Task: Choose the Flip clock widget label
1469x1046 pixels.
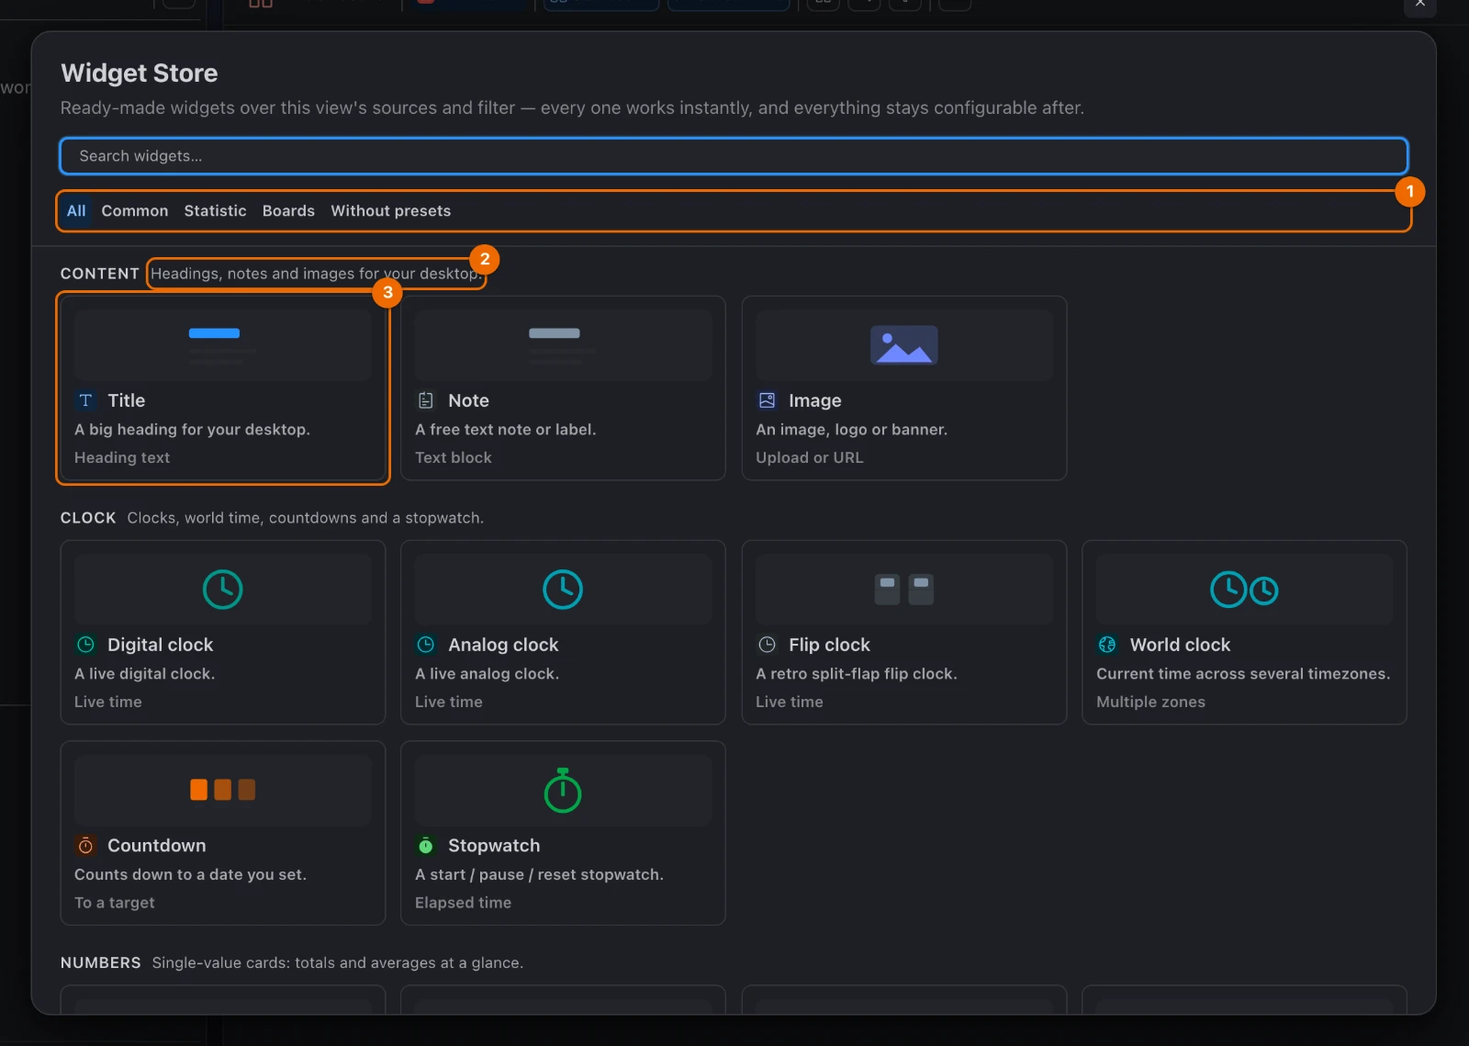Action: point(829,645)
